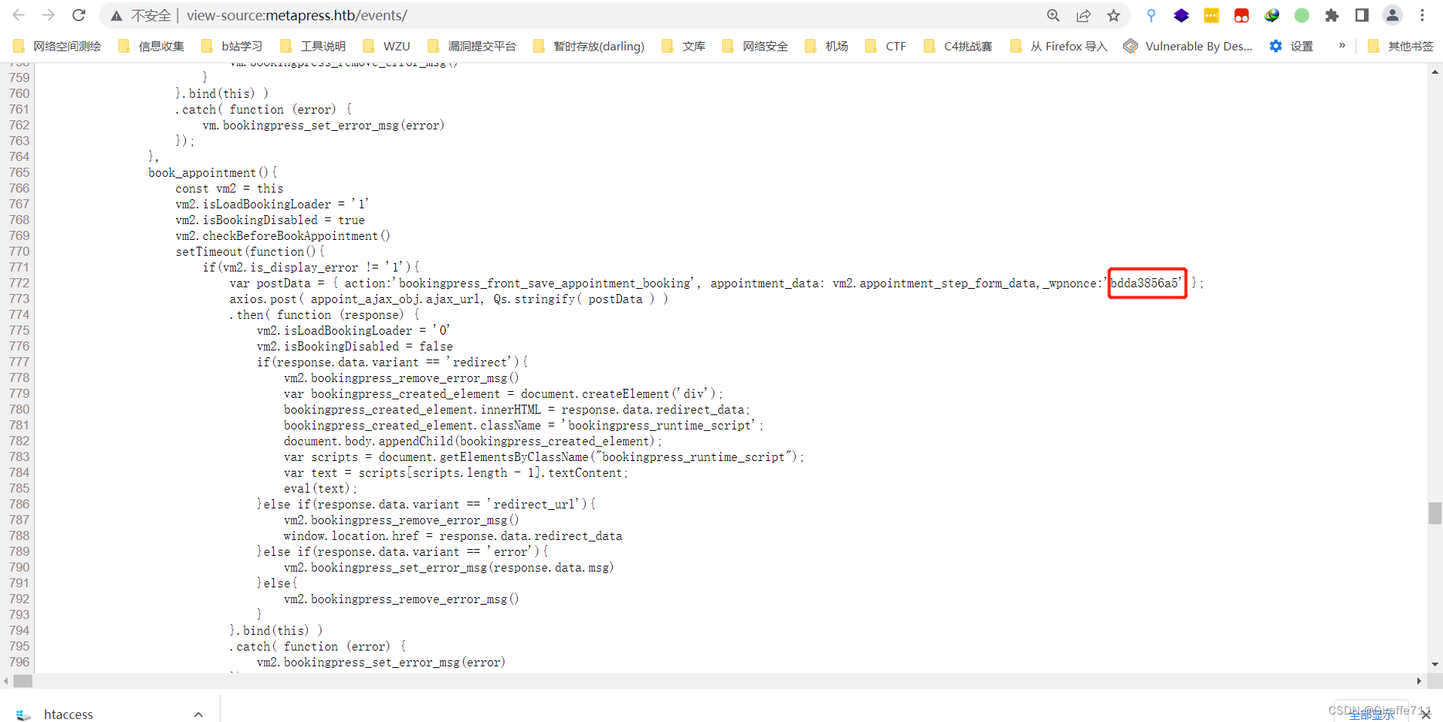1443x722 pixels.
Task: Click the purple layers extension icon
Action: [x=1181, y=15]
